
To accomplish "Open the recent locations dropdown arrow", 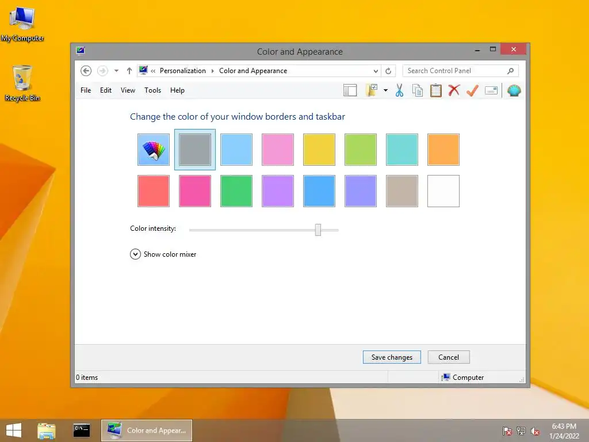I will [x=116, y=71].
